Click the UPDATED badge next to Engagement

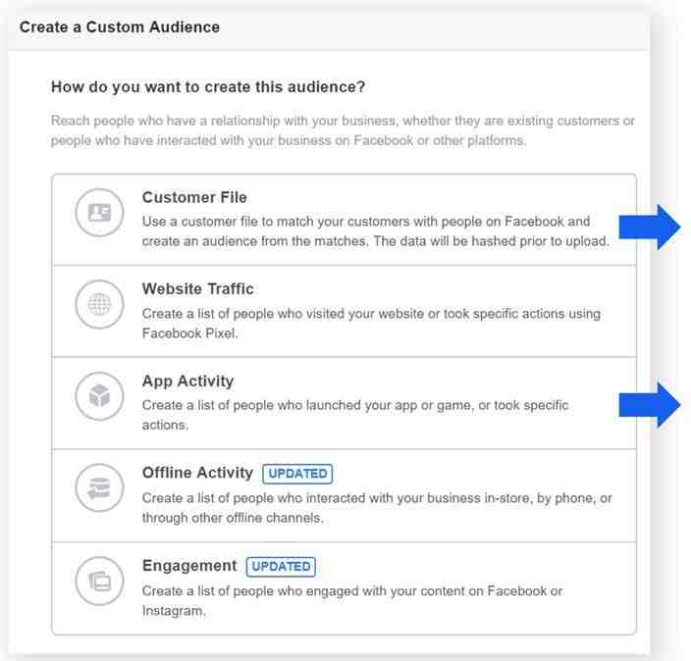(x=281, y=566)
